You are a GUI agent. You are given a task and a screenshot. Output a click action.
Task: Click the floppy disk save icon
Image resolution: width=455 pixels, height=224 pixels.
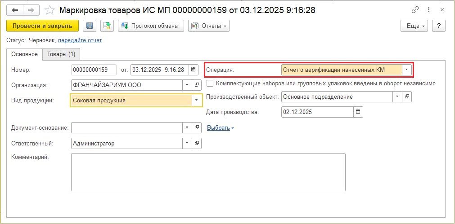click(x=89, y=26)
